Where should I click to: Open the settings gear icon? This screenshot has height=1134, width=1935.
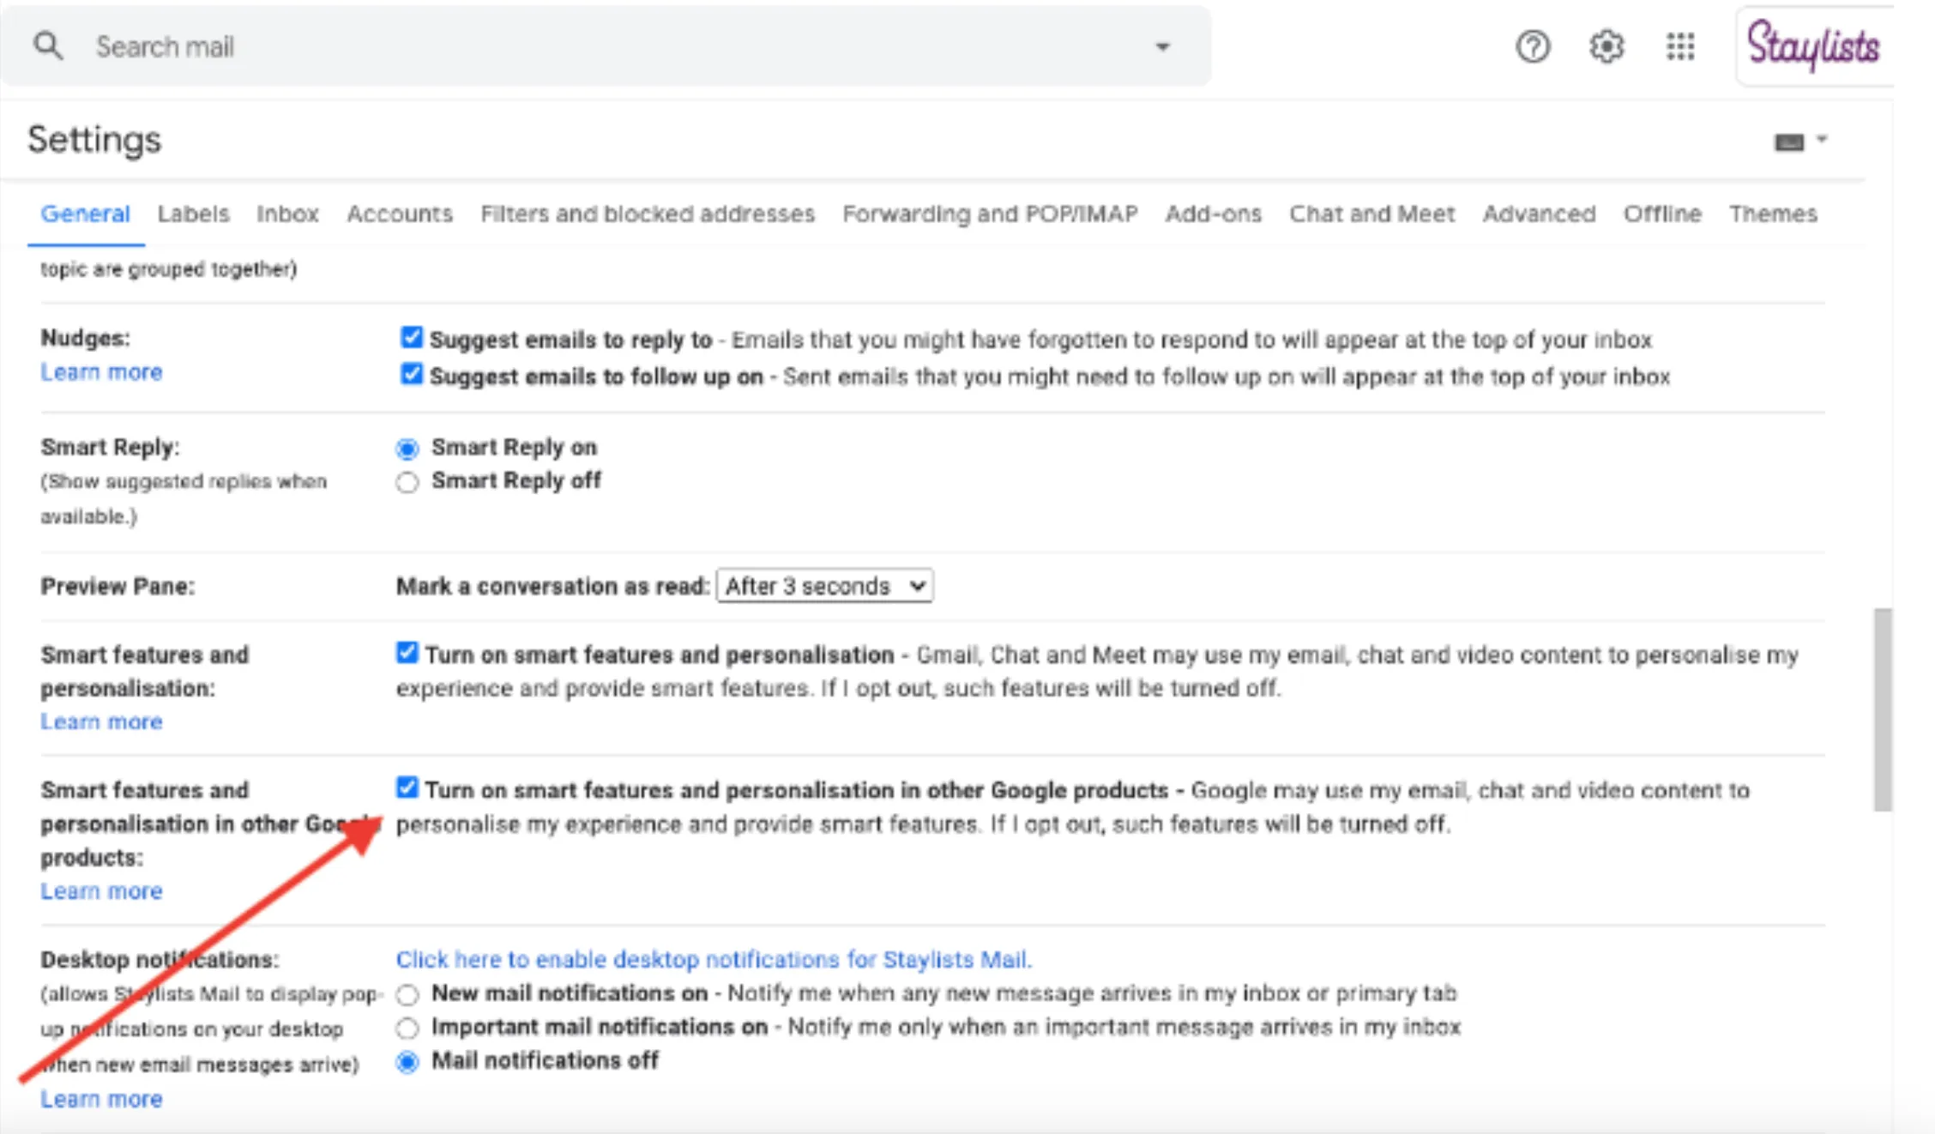[1606, 47]
